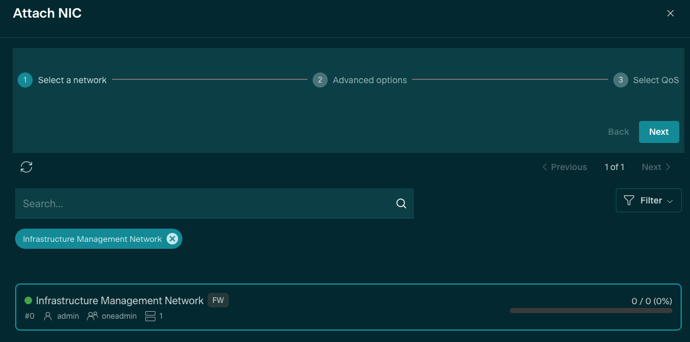The width and height of the screenshot is (690, 342).
Task: Click the green network status dot
Action: (x=28, y=300)
